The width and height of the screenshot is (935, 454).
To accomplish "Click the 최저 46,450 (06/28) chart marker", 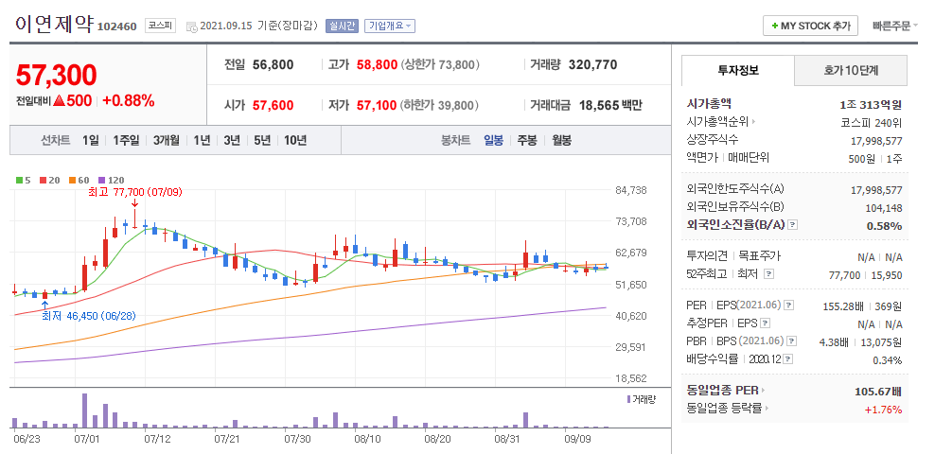I will coord(89,315).
